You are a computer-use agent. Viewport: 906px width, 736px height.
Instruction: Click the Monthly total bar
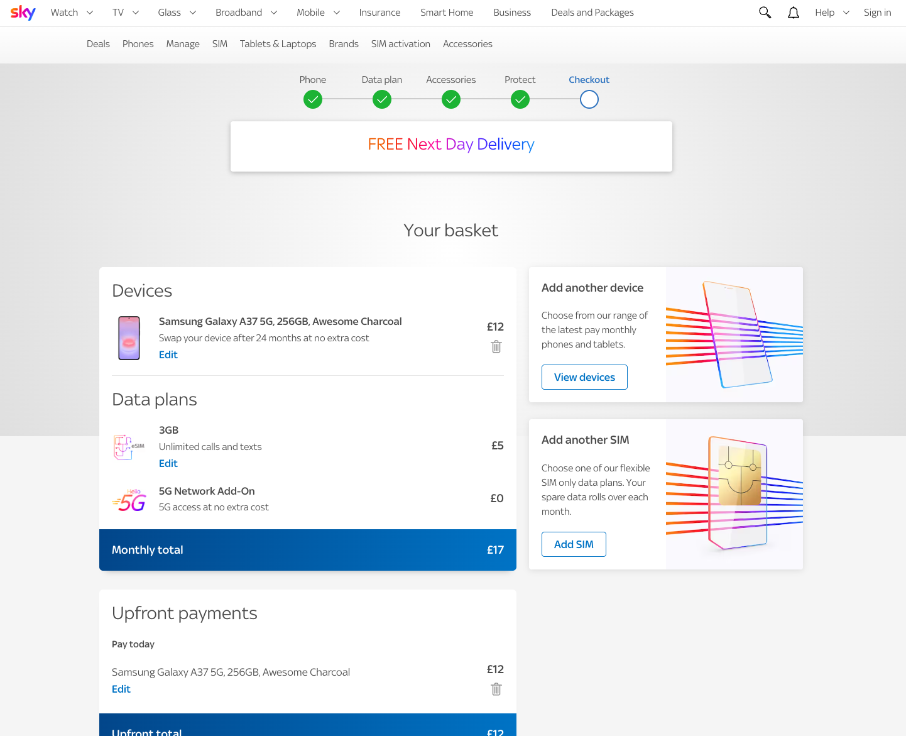(308, 550)
